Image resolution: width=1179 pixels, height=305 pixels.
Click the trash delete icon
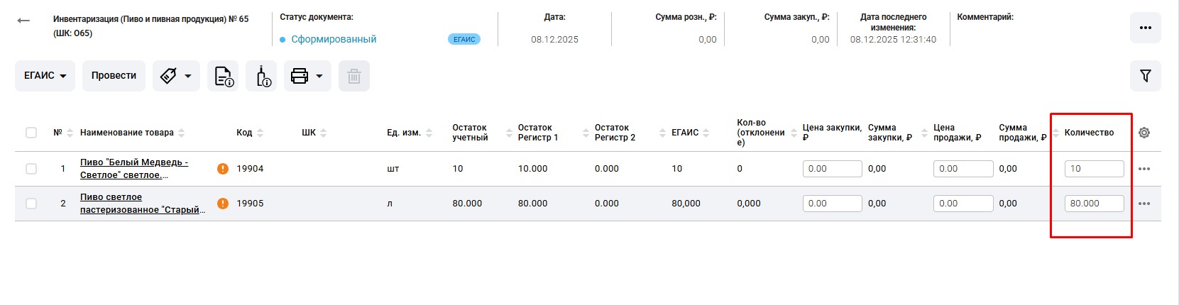353,76
